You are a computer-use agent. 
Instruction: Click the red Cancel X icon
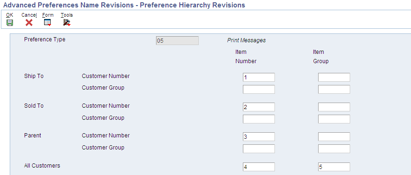[29, 23]
